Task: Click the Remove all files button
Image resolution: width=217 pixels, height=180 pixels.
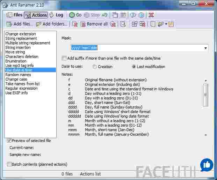Action: point(94,24)
